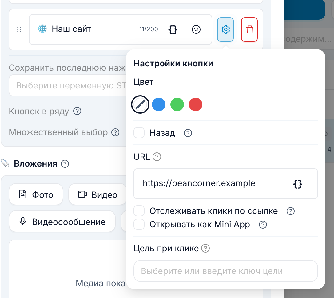Open the Выберите или введите ключ цели field
The image size is (334, 298).
225,271
